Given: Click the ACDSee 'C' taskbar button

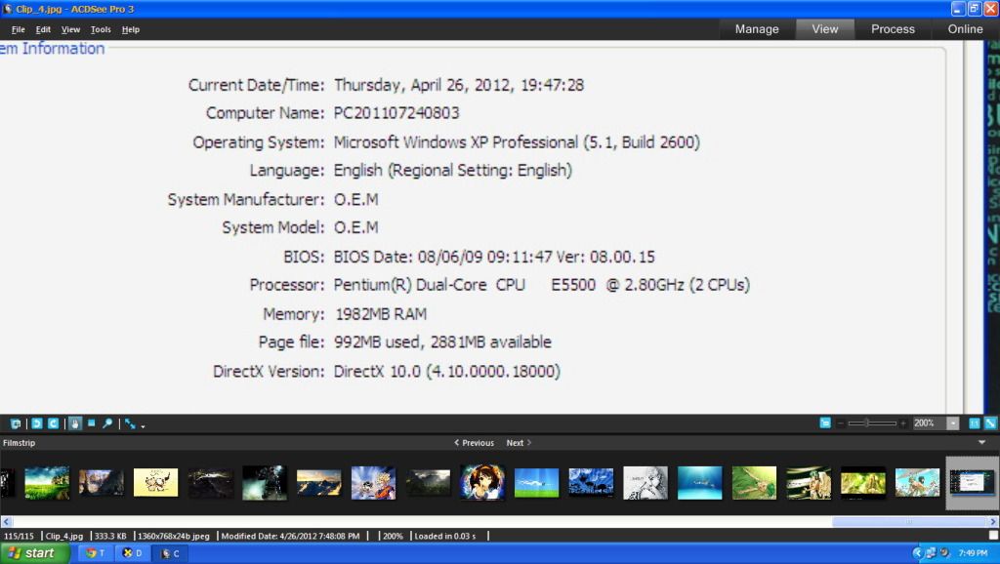Looking at the screenshot, I should click(x=170, y=553).
